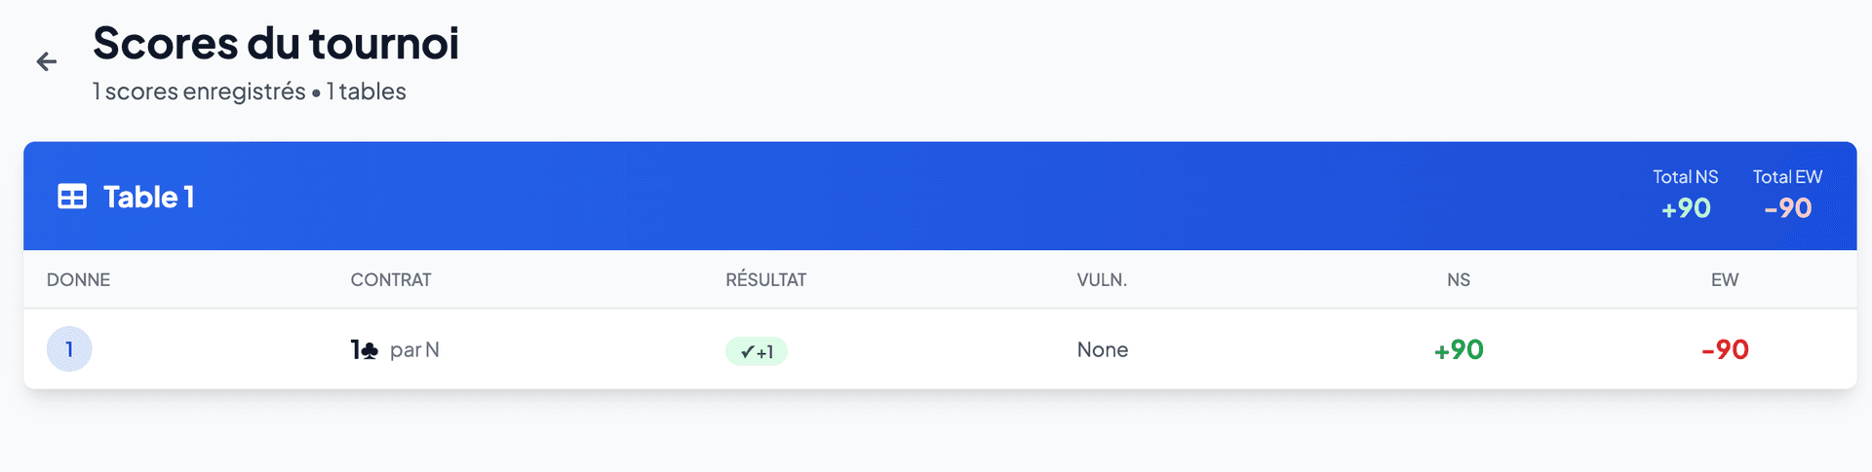Click the Total EW label
The width and height of the screenshot is (1872, 472).
click(x=1787, y=177)
